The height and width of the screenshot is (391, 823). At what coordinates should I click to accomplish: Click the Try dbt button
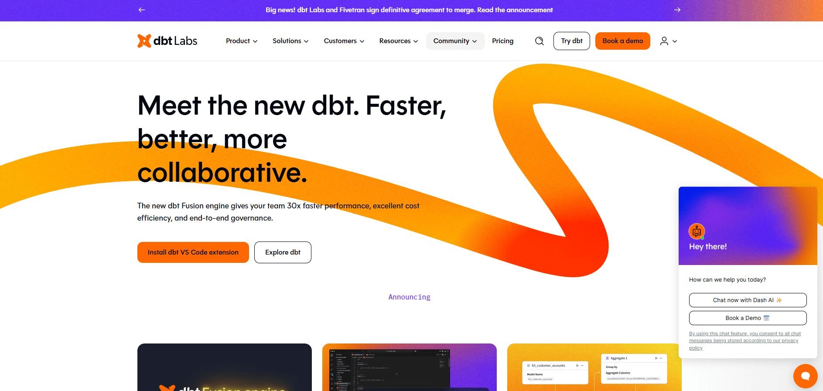pos(571,41)
